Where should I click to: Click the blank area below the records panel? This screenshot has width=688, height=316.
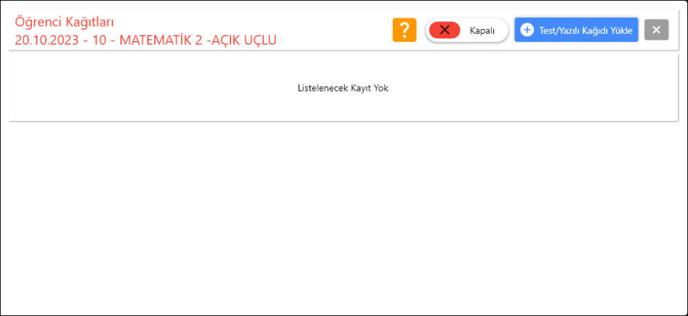(x=343, y=217)
